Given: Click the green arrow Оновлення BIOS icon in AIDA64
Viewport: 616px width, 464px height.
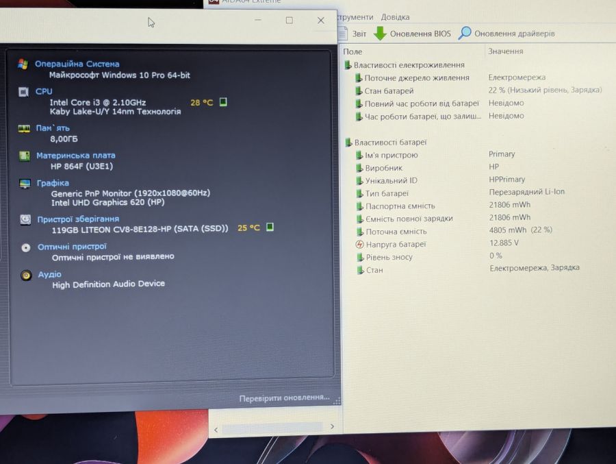Looking at the screenshot, I should coord(380,34).
